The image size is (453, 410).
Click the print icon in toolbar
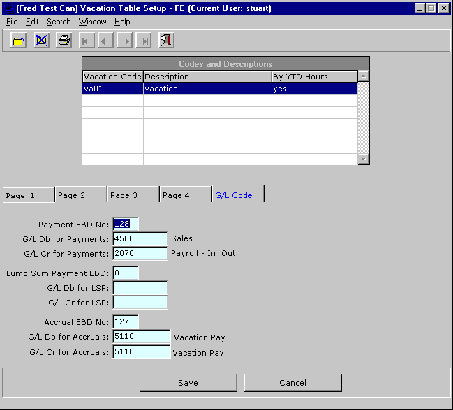tap(64, 40)
